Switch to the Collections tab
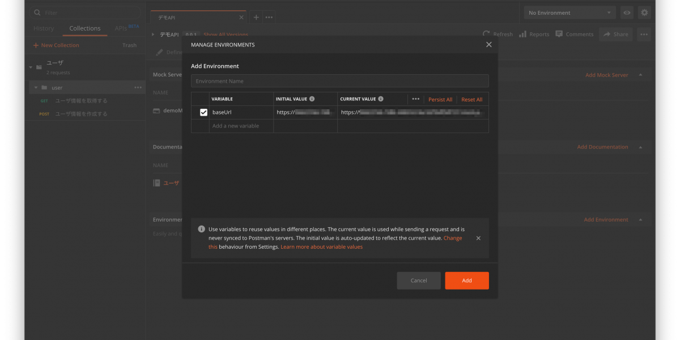680x340 pixels. (85, 28)
